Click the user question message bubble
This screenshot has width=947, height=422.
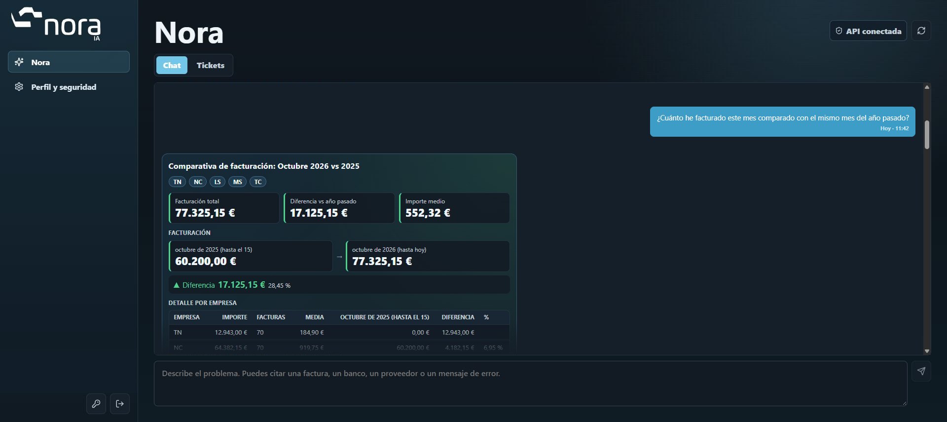coord(782,121)
